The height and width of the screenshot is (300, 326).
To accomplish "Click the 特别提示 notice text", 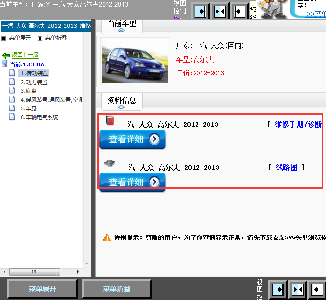I will coord(220,237).
